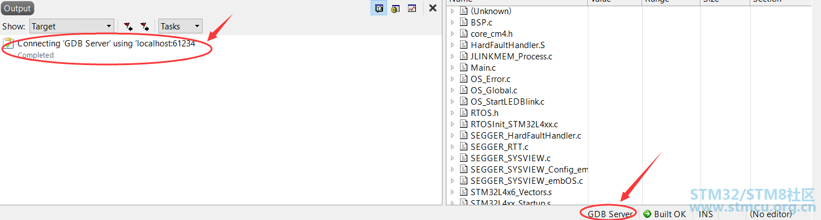Screen dimensions: 821x220
Task: Click the file icon beside SEGGER_SYSVIEW.c
Action: [463, 158]
